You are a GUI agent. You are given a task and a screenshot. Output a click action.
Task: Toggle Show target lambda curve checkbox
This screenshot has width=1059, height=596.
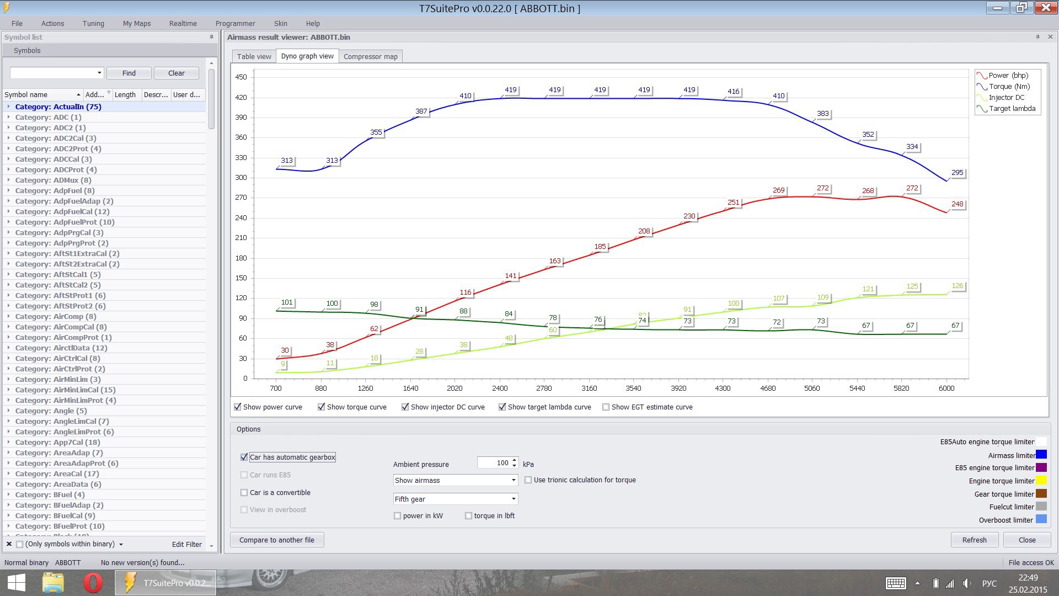click(502, 407)
